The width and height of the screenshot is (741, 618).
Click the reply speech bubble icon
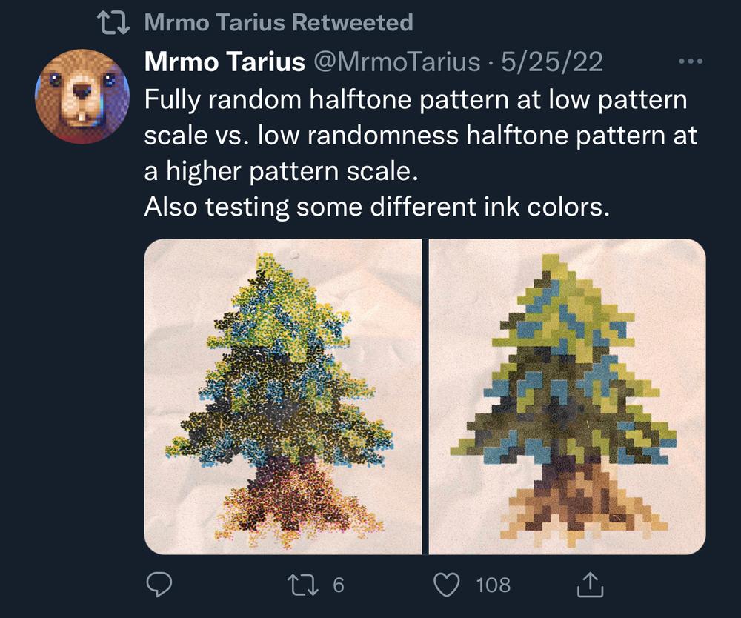(x=159, y=585)
